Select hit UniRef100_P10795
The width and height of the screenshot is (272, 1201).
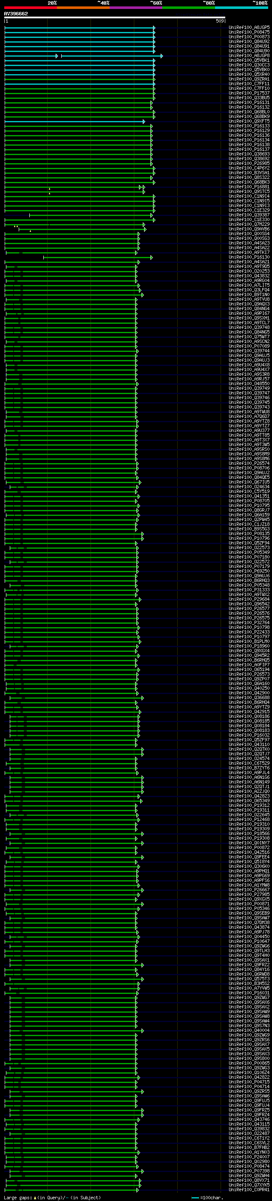(x=249, y=505)
